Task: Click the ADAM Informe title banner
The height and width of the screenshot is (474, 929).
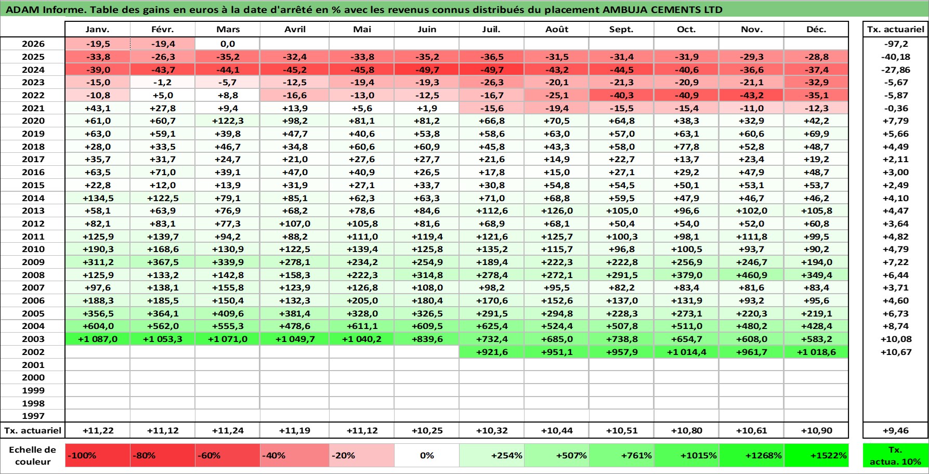Action: click(464, 9)
